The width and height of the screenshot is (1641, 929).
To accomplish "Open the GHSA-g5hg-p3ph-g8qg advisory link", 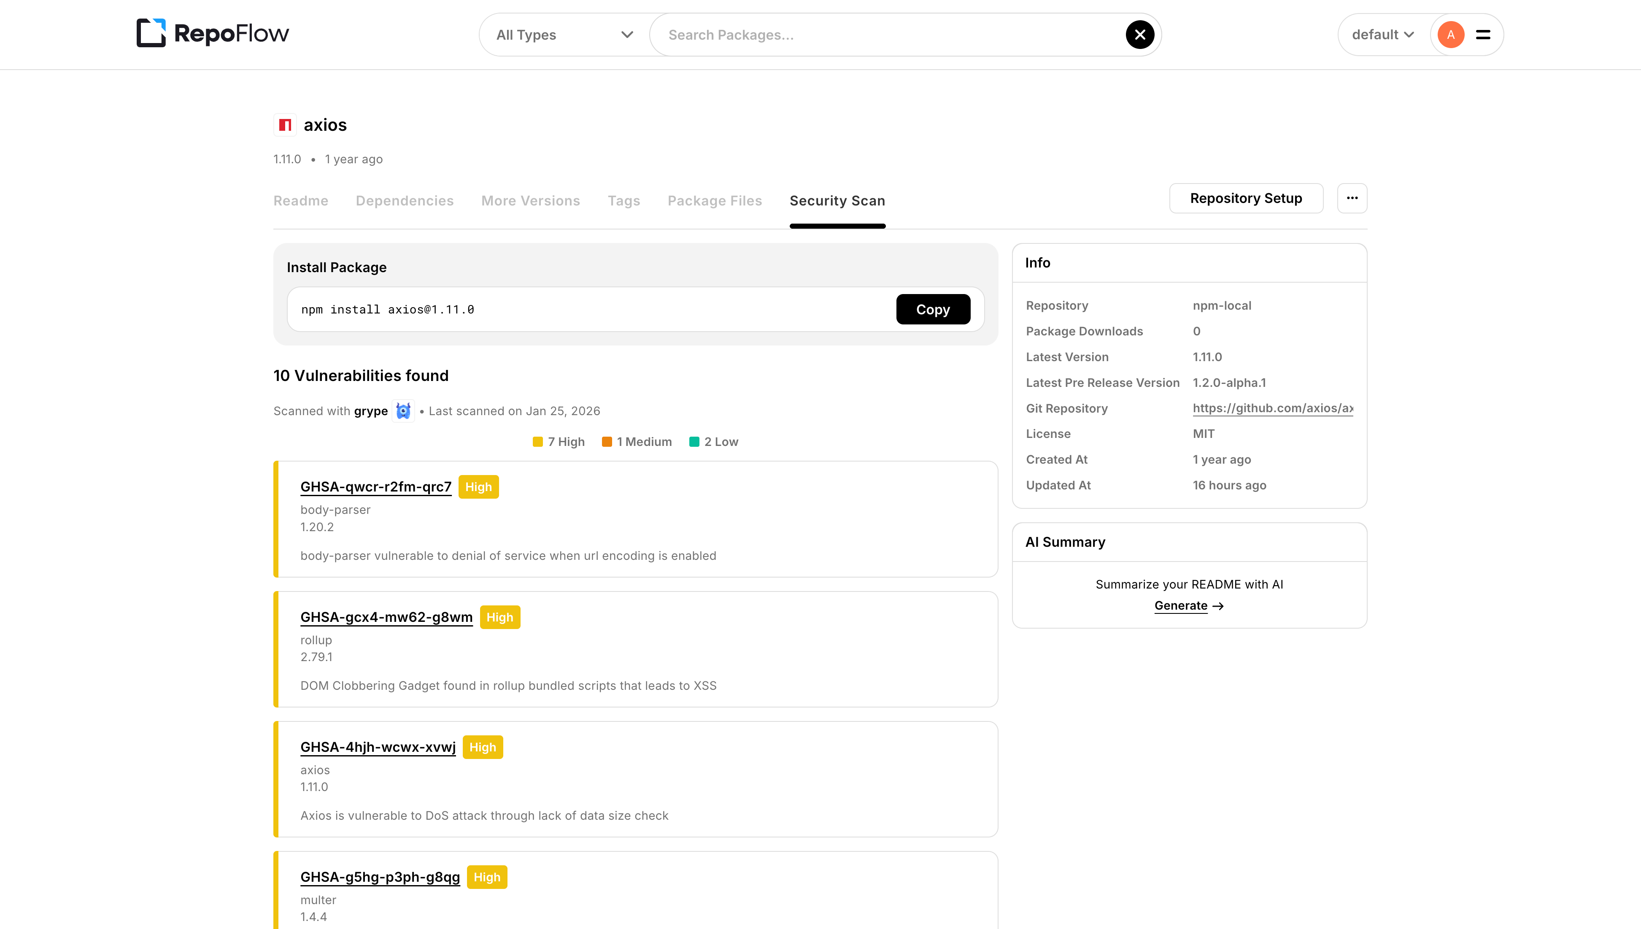I will click(x=380, y=877).
